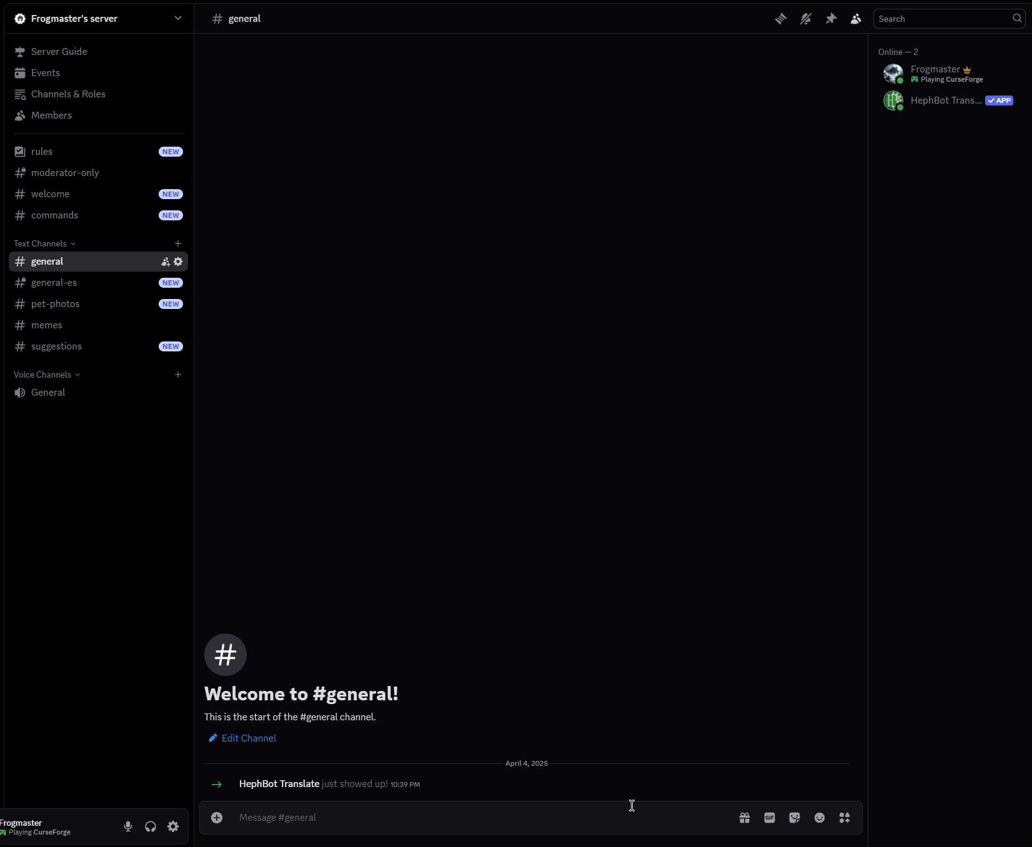Click the plus attachment button
Screen dimensions: 1032x847
(217, 818)
